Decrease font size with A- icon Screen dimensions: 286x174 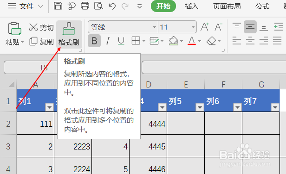pyautogui.click(x=219, y=27)
